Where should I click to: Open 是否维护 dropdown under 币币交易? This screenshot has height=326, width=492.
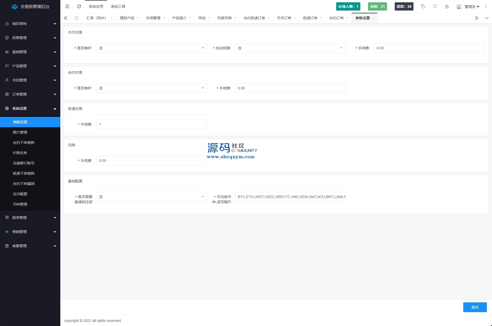pos(151,48)
